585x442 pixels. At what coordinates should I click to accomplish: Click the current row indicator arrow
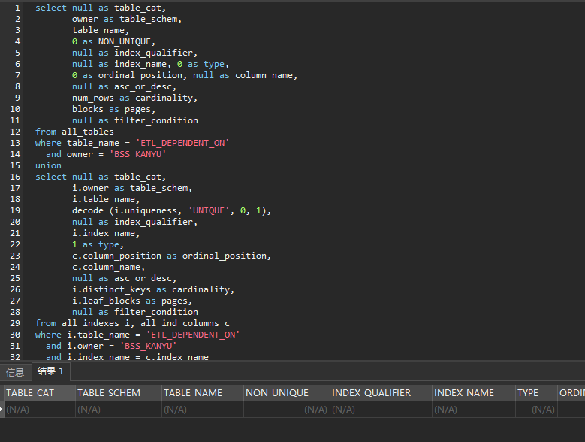2,410
